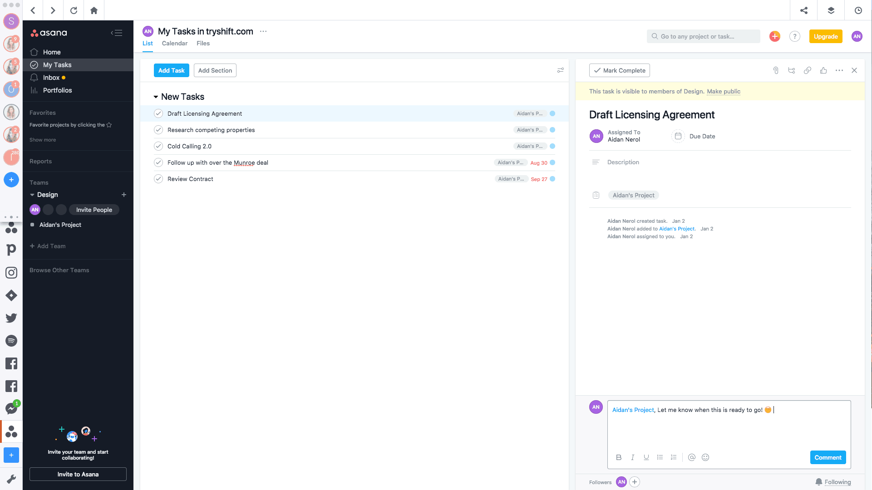Toggle bold formatting in comment box

click(619, 457)
